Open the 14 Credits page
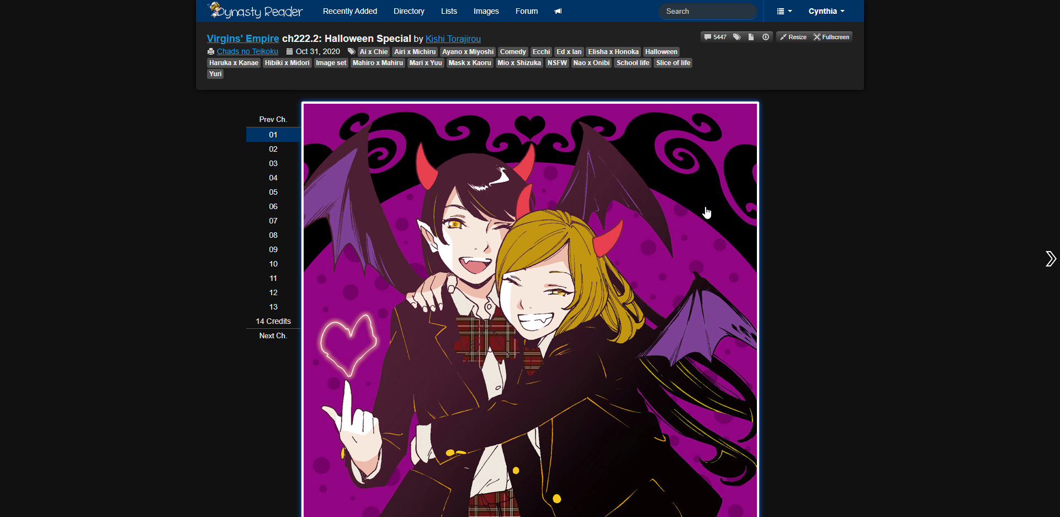 pyautogui.click(x=273, y=321)
